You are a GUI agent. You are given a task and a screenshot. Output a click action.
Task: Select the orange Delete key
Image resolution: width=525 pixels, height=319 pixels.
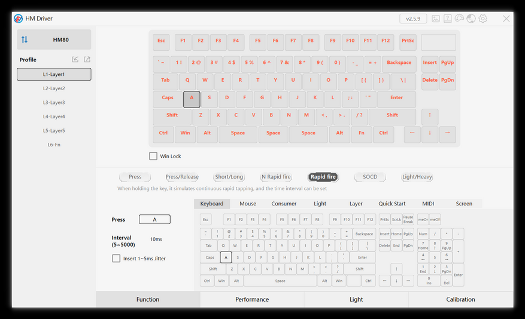[430, 81]
